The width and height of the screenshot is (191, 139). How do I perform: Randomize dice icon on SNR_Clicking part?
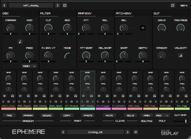pos(40,101)
